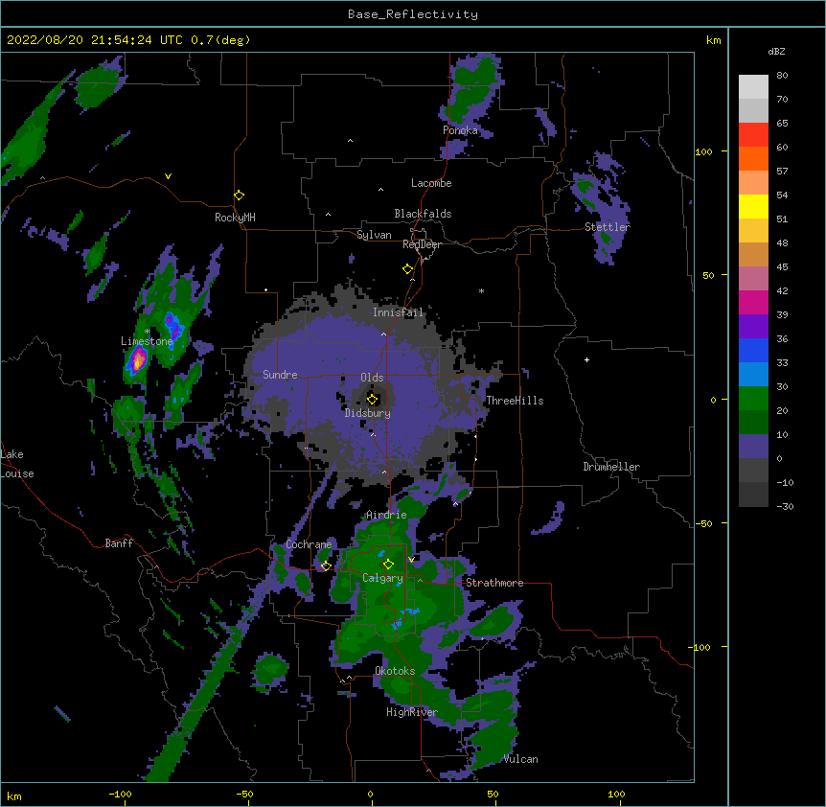Viewport: 826px width, 807px height.
Task: Click the -50 tick on the bottom km axis
Action: pos(244,795)
